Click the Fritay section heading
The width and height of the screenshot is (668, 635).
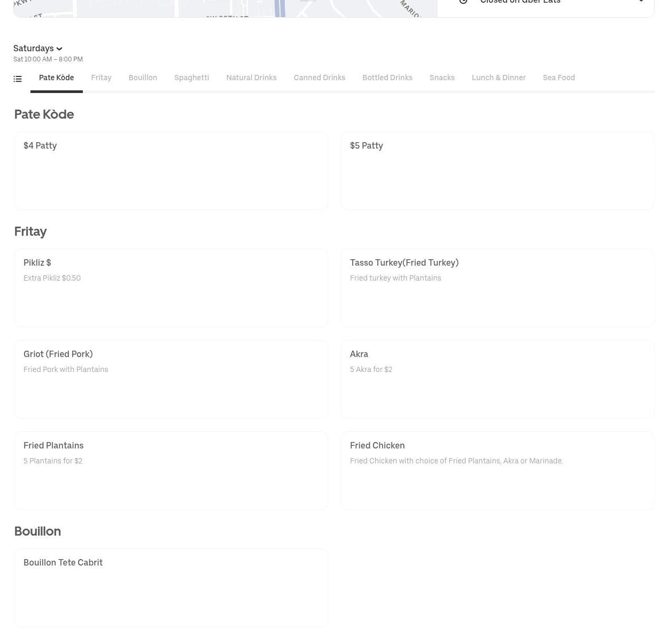(x=30, y=231)
